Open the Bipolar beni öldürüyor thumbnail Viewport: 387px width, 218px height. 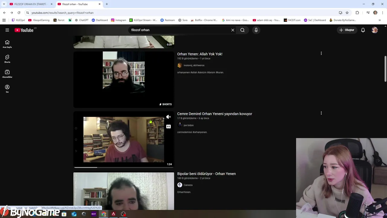[x=124, y=191]
